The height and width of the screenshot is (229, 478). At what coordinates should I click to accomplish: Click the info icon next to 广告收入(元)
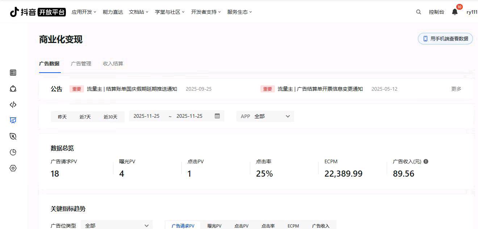pyautogui.click(x=425, y=161)
